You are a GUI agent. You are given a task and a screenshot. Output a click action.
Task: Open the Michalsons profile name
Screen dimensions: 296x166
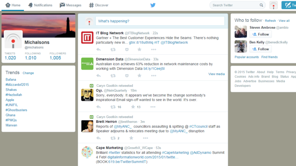point(37,42)
